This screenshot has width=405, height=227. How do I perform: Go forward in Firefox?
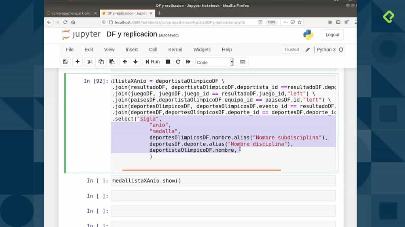point(57,22)
